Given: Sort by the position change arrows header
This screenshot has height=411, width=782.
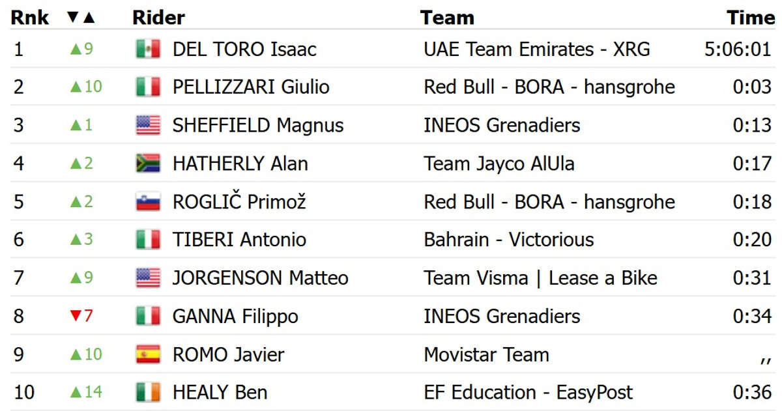Looking at the screenshot, I should pos(81,18).
